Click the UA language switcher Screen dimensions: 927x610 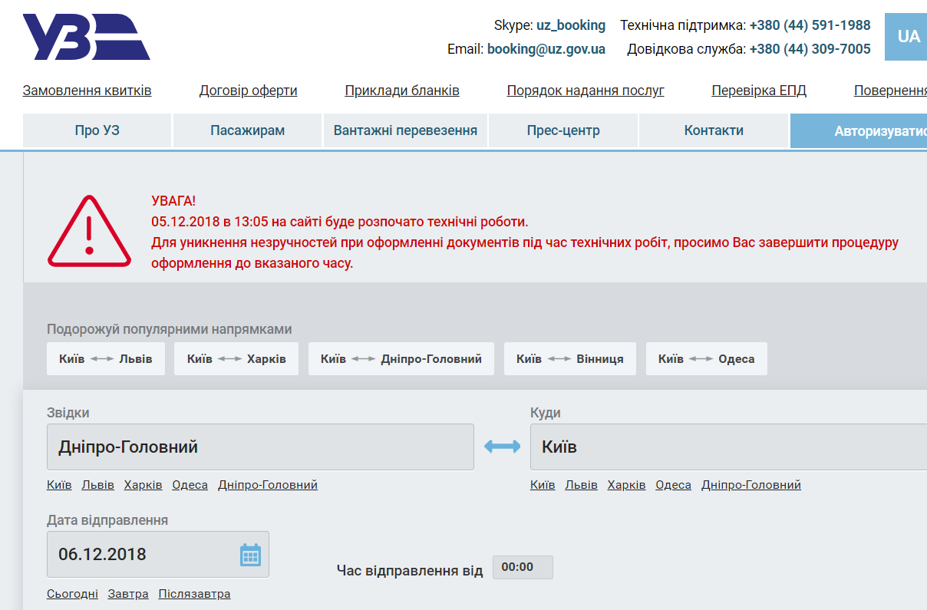(x=907, y=36)
